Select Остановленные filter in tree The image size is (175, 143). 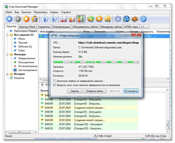tap(28, 66)
